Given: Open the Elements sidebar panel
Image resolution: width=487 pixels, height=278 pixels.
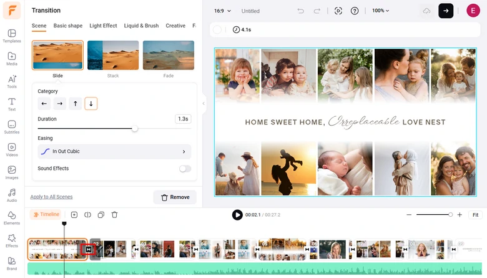Looking at the screenshot, I should click(12, 218).
